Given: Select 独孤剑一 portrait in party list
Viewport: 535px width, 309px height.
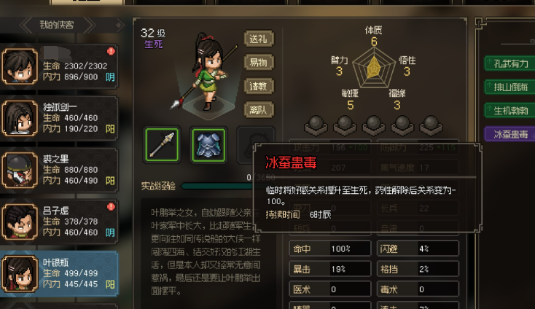Looking at the screenshot, I should click(x=20, y=118).
